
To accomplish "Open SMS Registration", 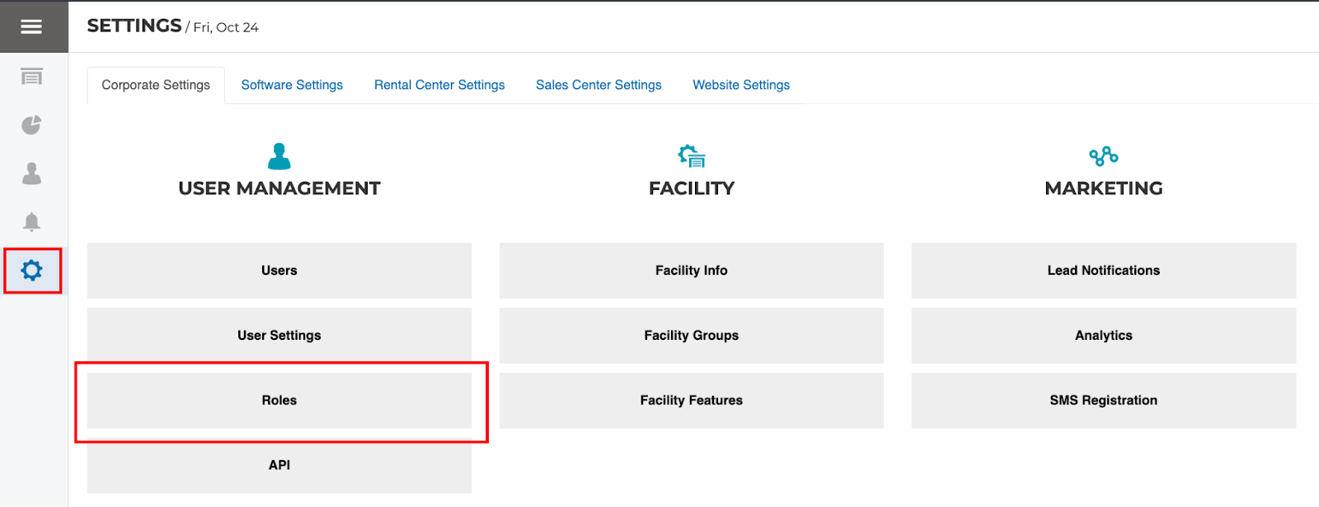I will click(x=1103, y=401).
